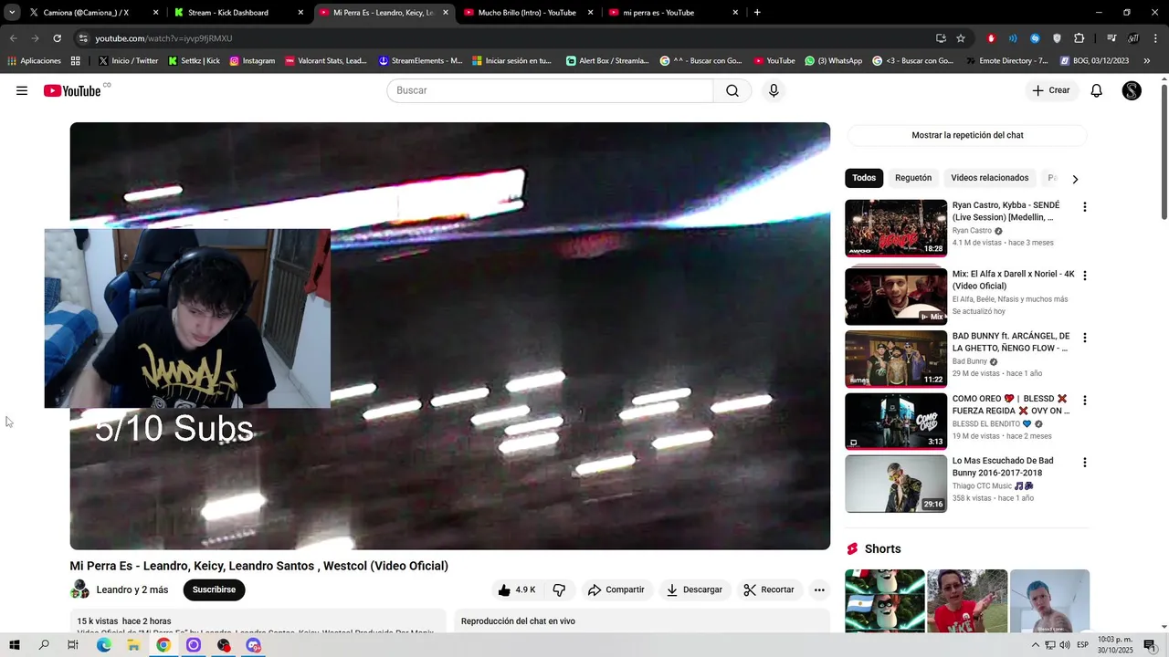Screen dimensions: 1169x657
Task: Select the Videos relacionados filter chip
Action: (989, 178)
